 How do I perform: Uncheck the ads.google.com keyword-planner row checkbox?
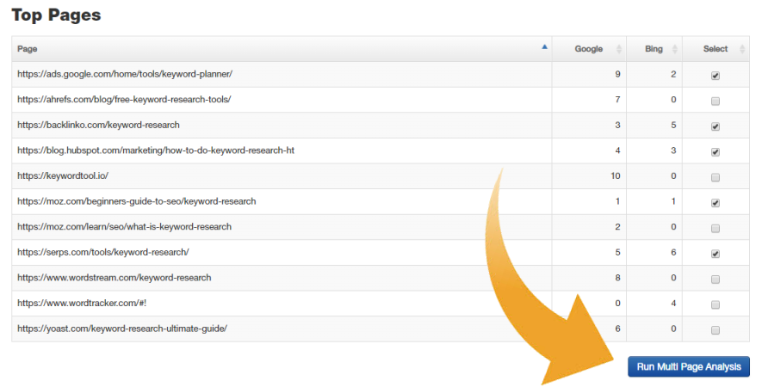pyautogui.click(x=716, y=76)
